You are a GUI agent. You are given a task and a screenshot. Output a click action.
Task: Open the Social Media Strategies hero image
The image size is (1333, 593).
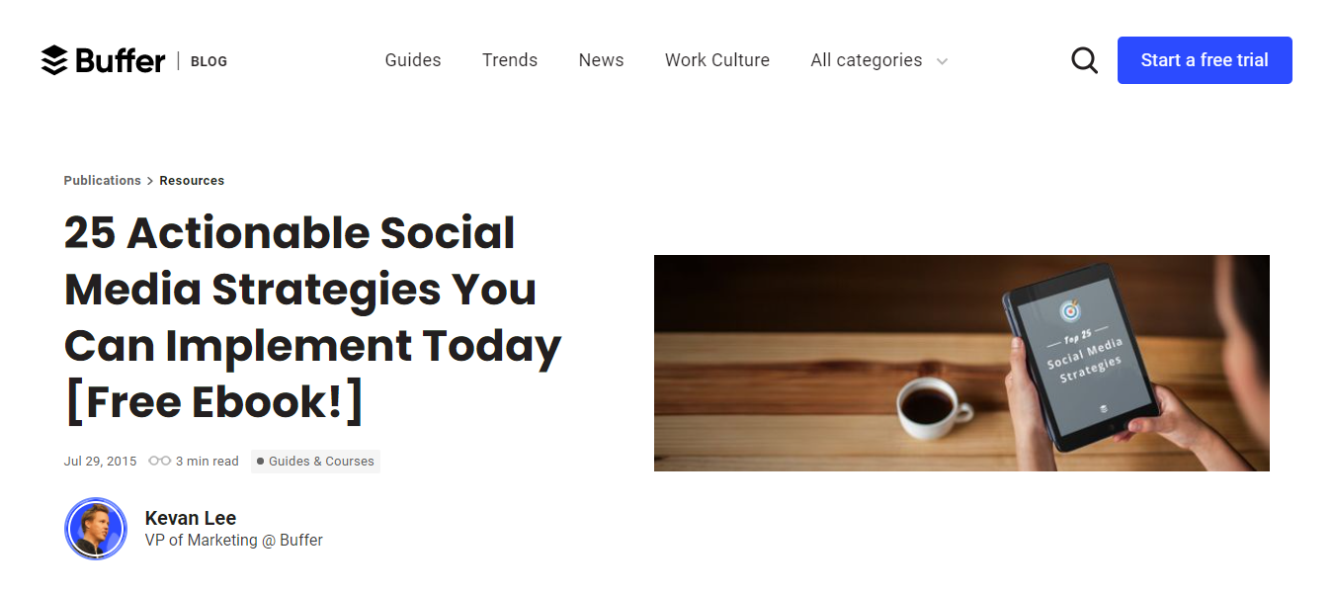coord(961,363)
